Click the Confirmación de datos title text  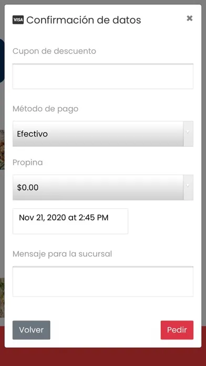[84, 20]
